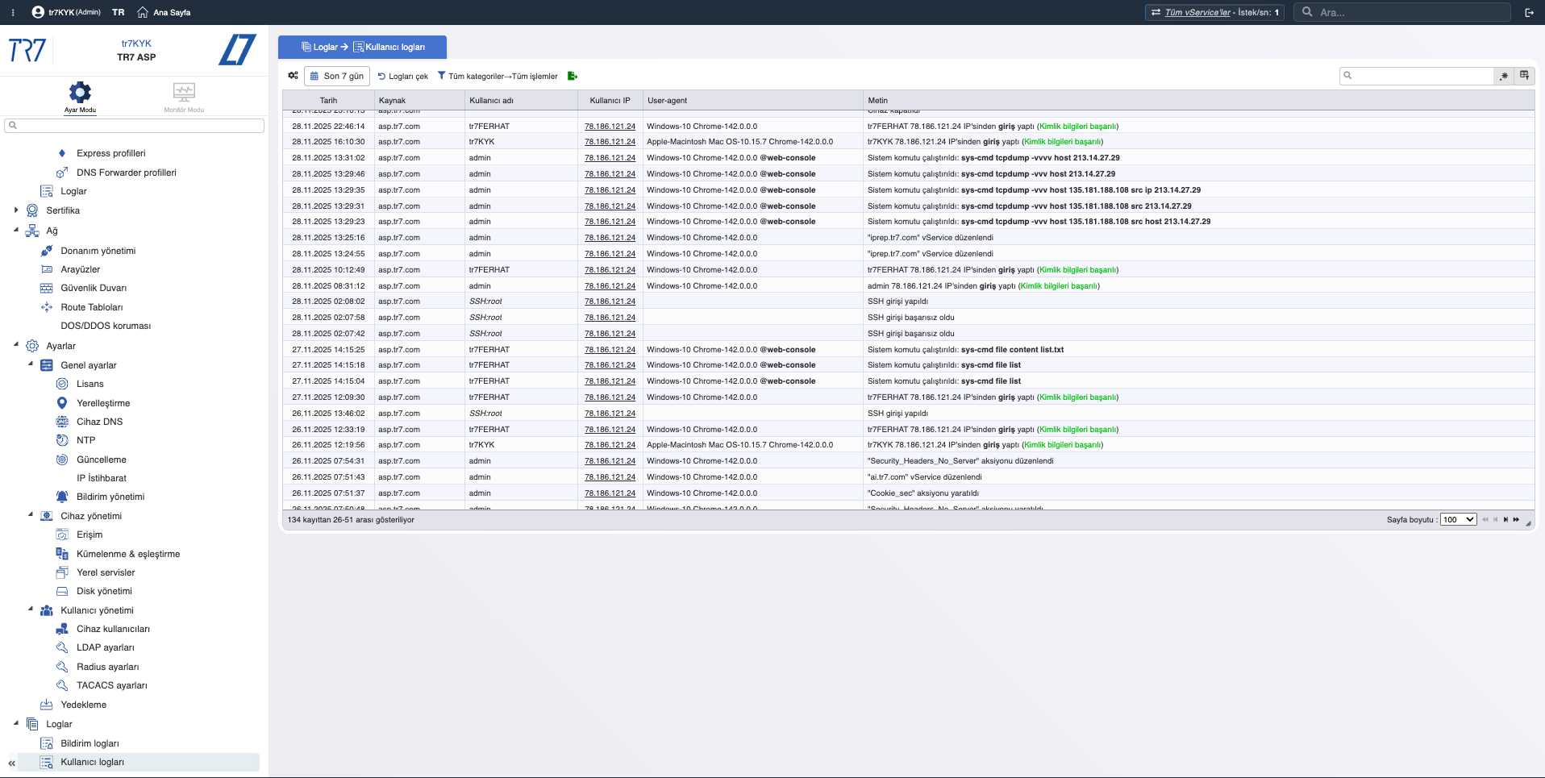This screenshot has height=778, width=1545.
Task: Click the logout icon in top bar
Action: coord(1529,12)
